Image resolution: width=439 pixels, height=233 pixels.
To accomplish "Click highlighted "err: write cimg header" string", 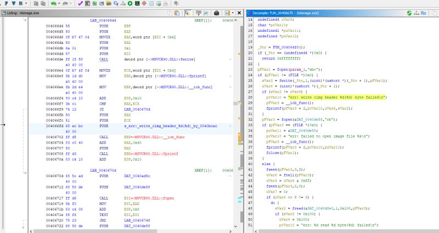I will pos(337,98).
